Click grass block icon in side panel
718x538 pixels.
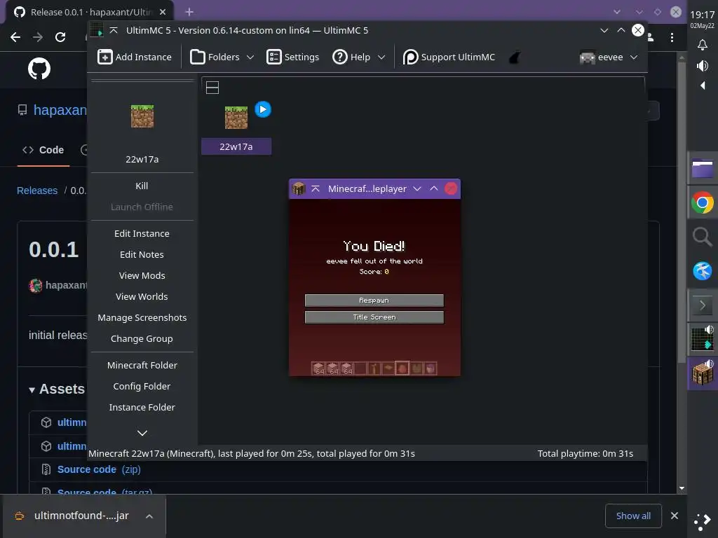click(142, 116)
